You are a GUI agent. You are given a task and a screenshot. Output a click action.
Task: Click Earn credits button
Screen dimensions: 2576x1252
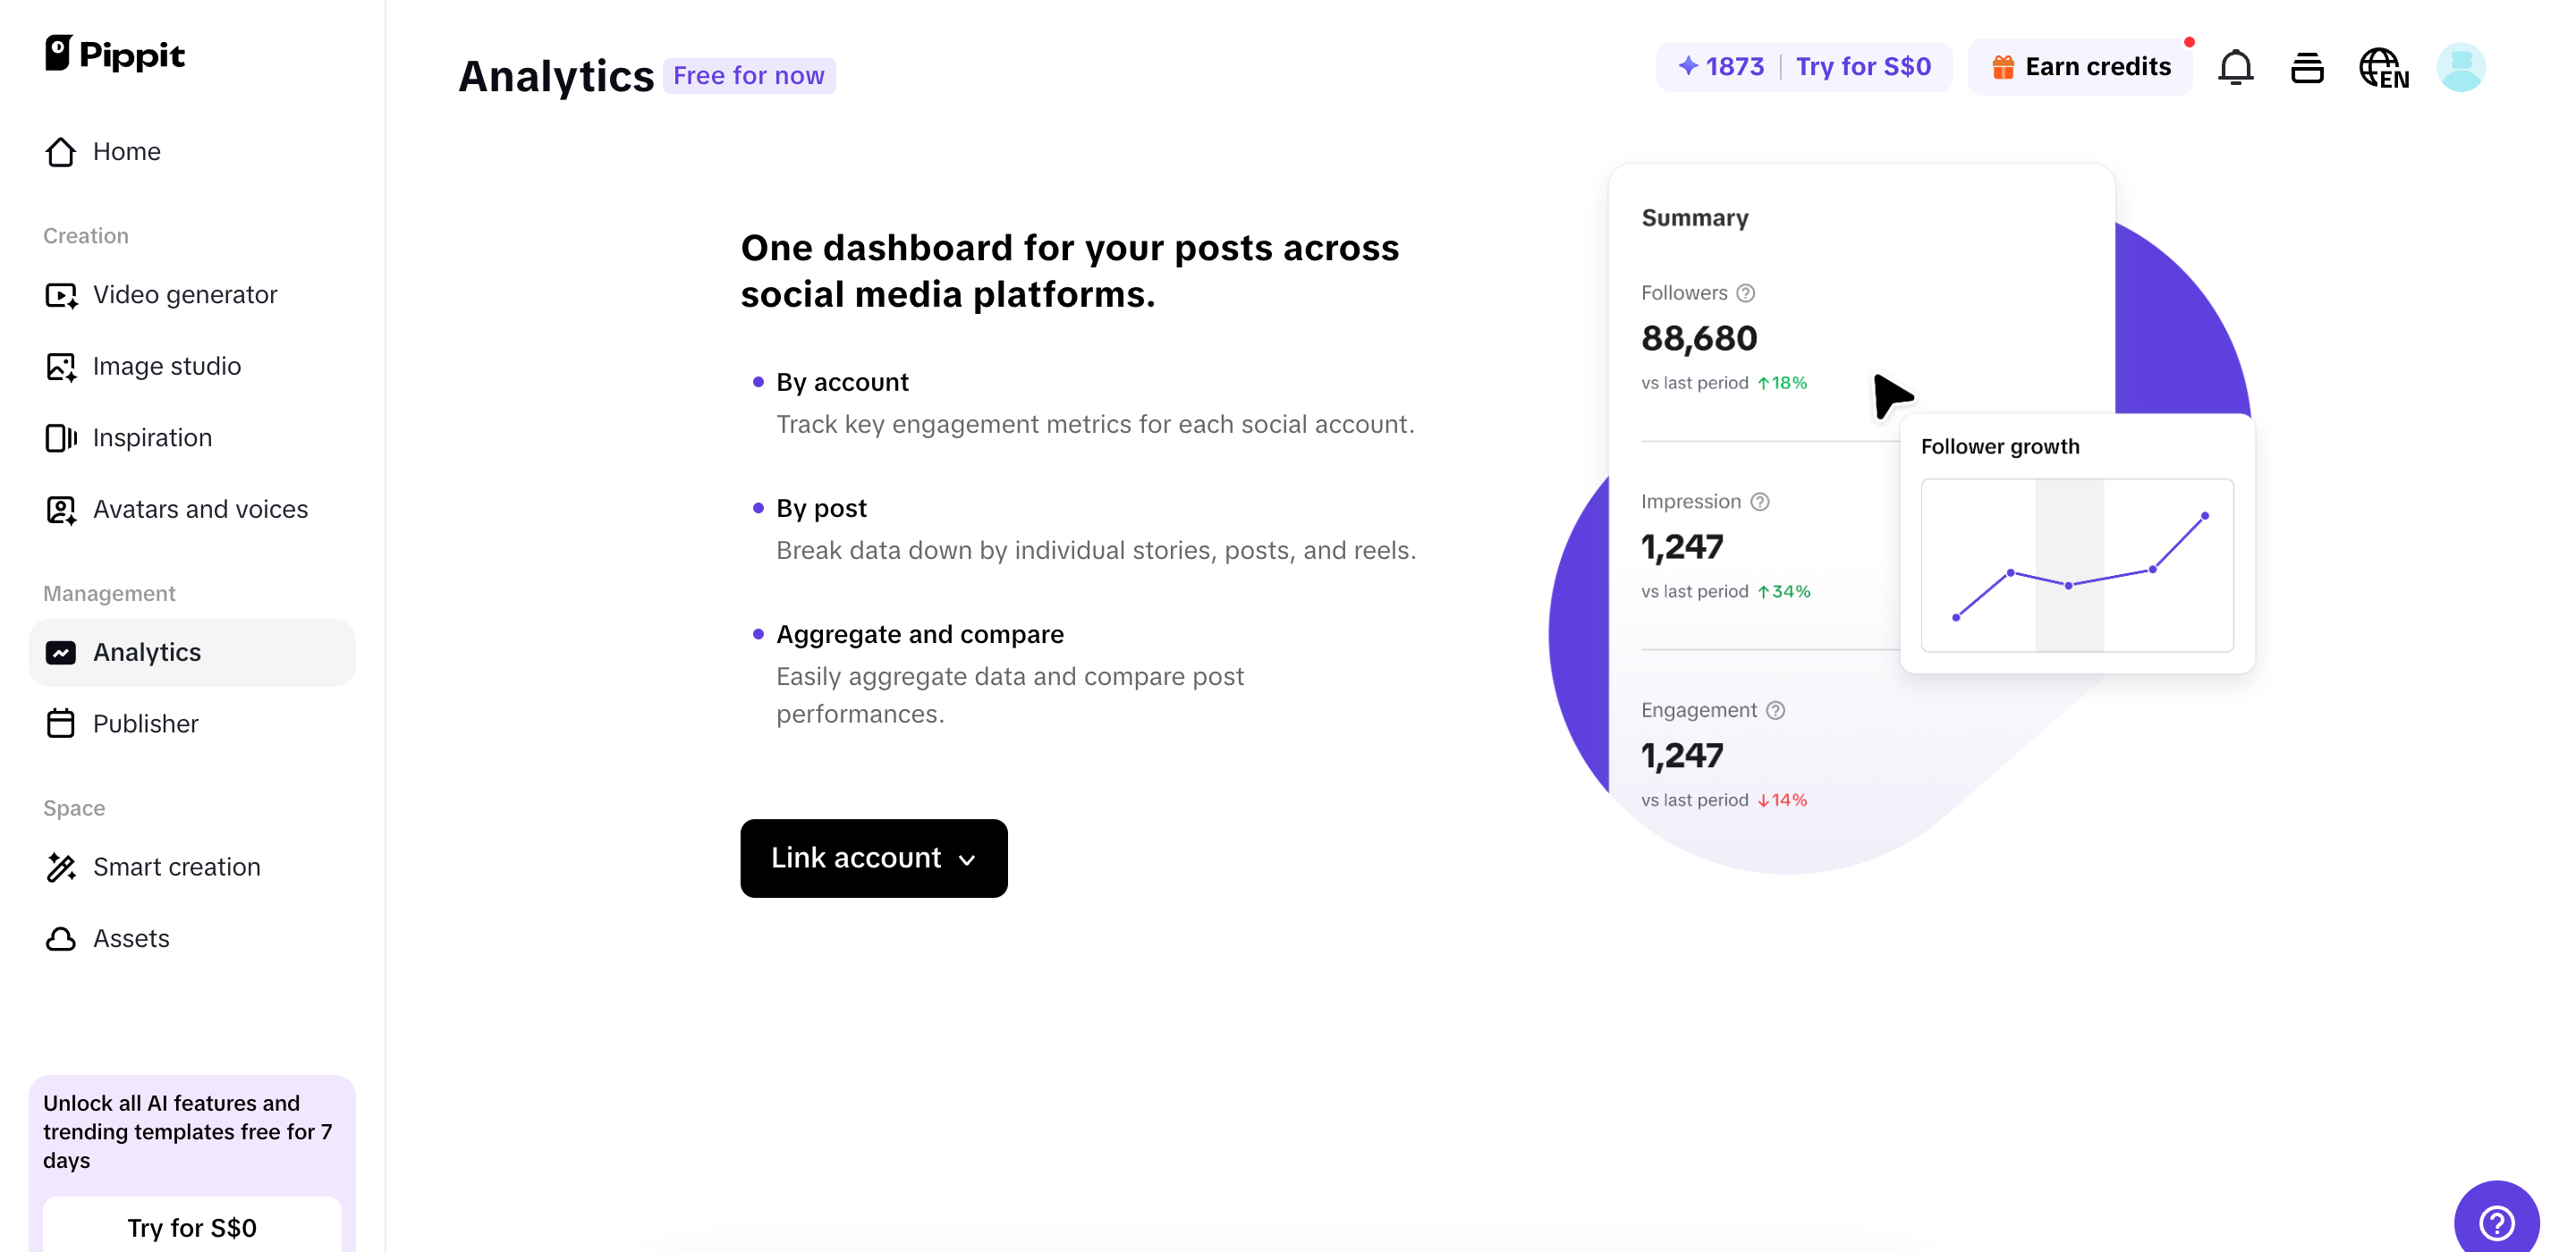click(x=2080, y=67)
